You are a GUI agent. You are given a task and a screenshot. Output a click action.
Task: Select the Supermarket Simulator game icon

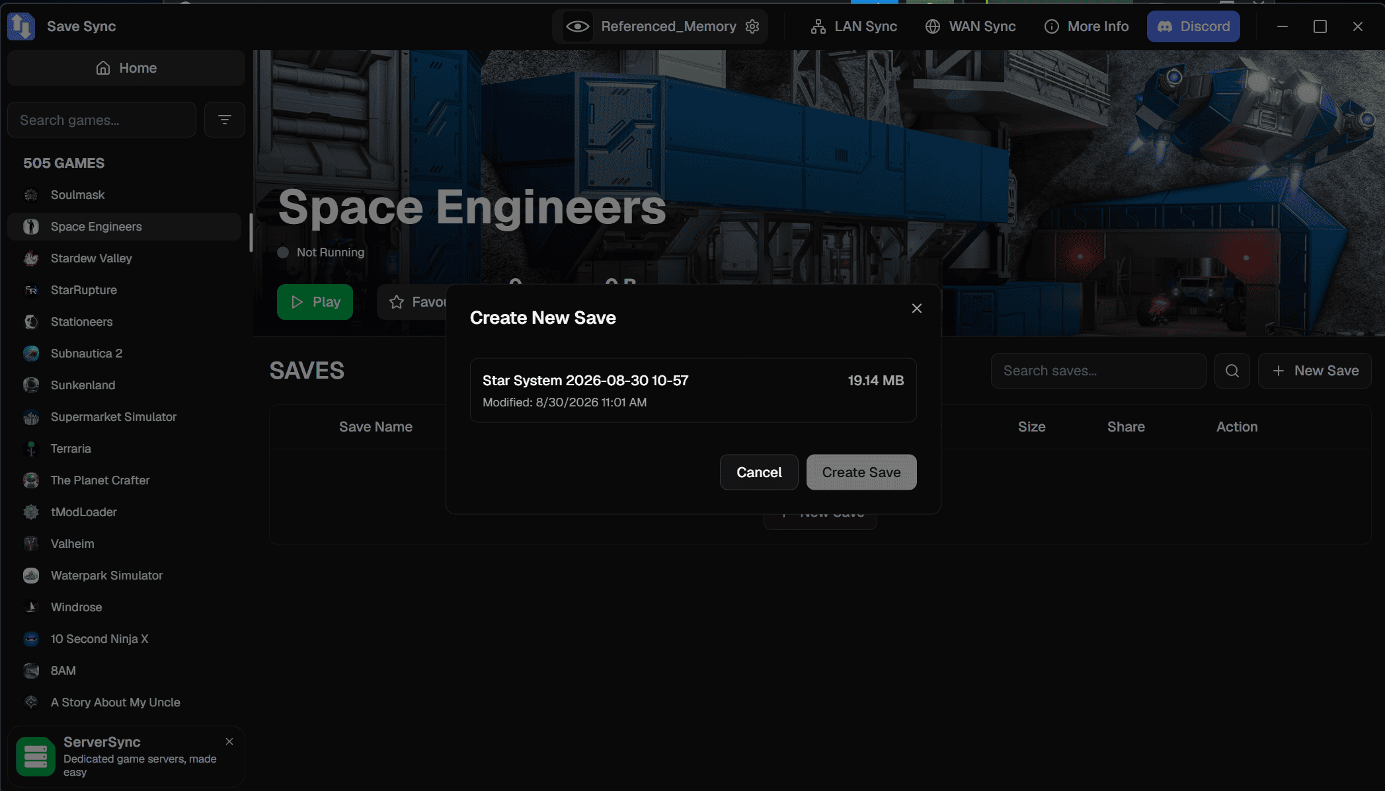point(31,417)
